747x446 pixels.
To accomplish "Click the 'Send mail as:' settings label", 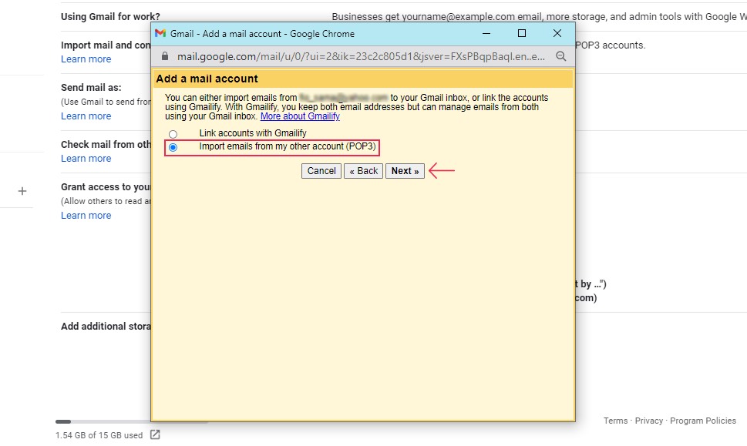I will [91, 88].
